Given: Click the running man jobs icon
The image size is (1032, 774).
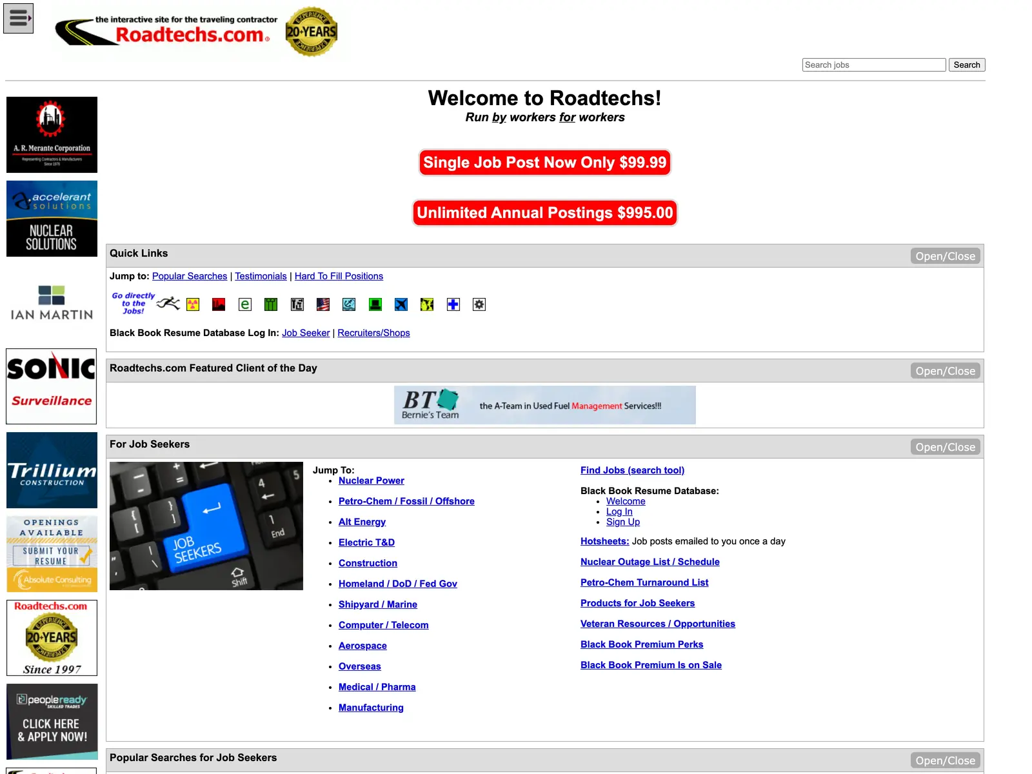Looking at the screenshot, I should coord(168,303).
